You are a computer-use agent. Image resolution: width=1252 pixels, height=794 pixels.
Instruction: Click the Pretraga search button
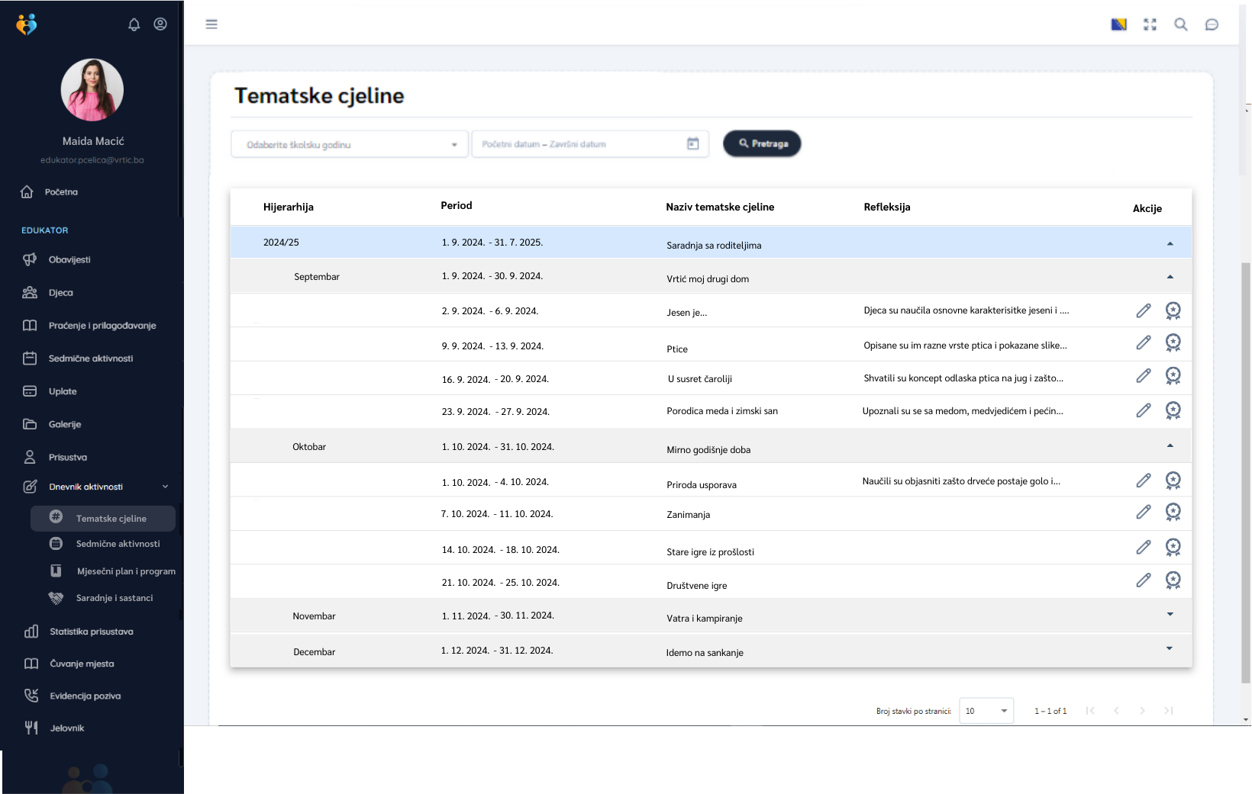coord(761,143)
